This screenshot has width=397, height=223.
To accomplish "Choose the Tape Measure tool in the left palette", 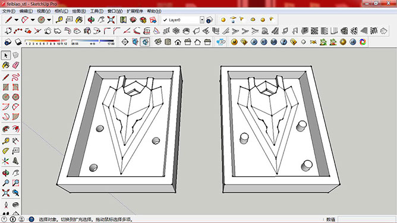I will pos(6,141).
